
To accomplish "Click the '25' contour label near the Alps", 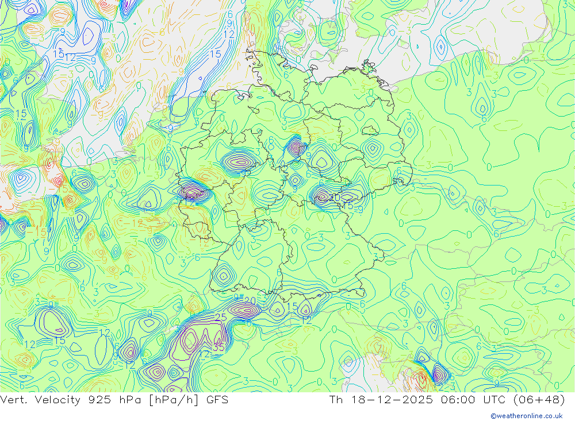I will coord(220,317).
